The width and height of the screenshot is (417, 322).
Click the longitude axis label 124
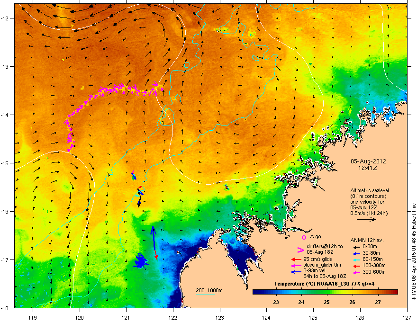266,317
